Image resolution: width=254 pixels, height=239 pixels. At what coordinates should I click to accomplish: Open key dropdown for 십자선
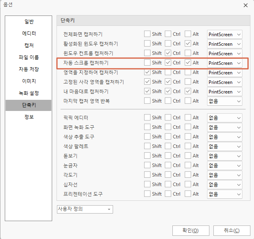tap(225, 185)
